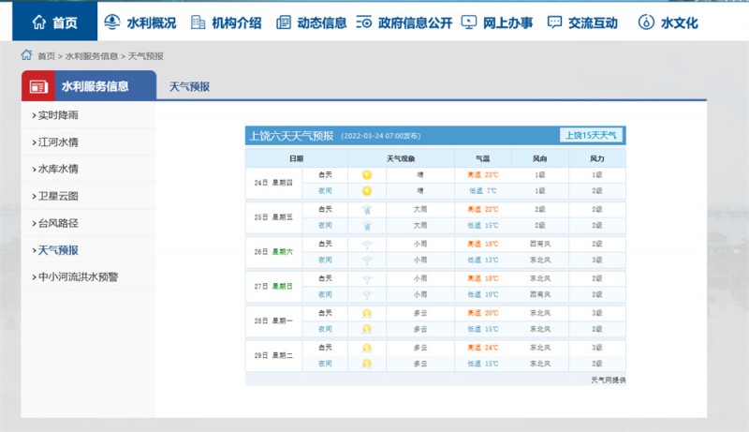Click the 26日 星期六 date cell
Image resolution: width=749 pixels, height=432 pixels.
pyautogui.click(x=273, y=252)
